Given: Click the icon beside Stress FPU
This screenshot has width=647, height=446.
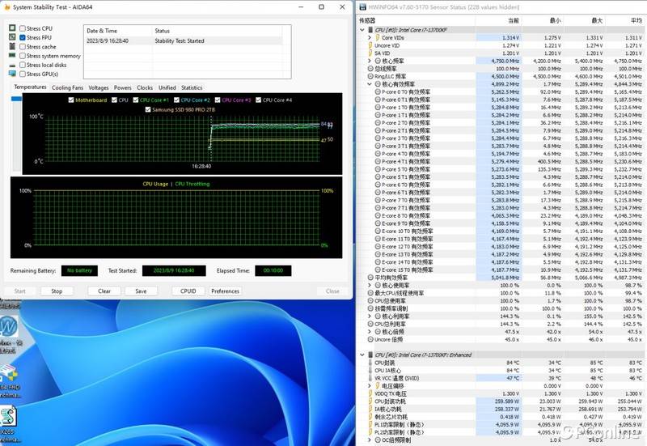Looking at the screenshot, I should [12, 37].
